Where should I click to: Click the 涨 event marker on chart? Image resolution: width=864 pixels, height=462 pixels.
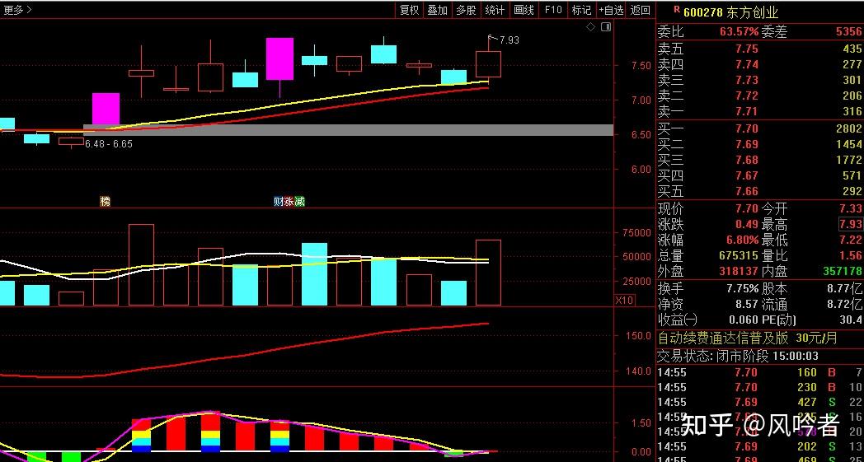tap(289, 201)
